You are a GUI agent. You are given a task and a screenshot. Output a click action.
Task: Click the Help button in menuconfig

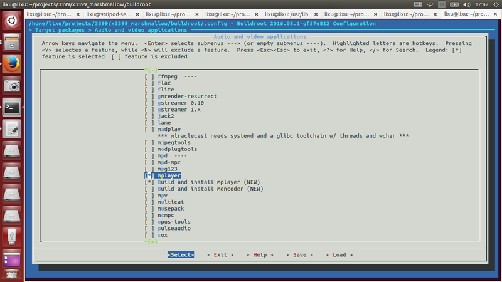click(260, 255)
